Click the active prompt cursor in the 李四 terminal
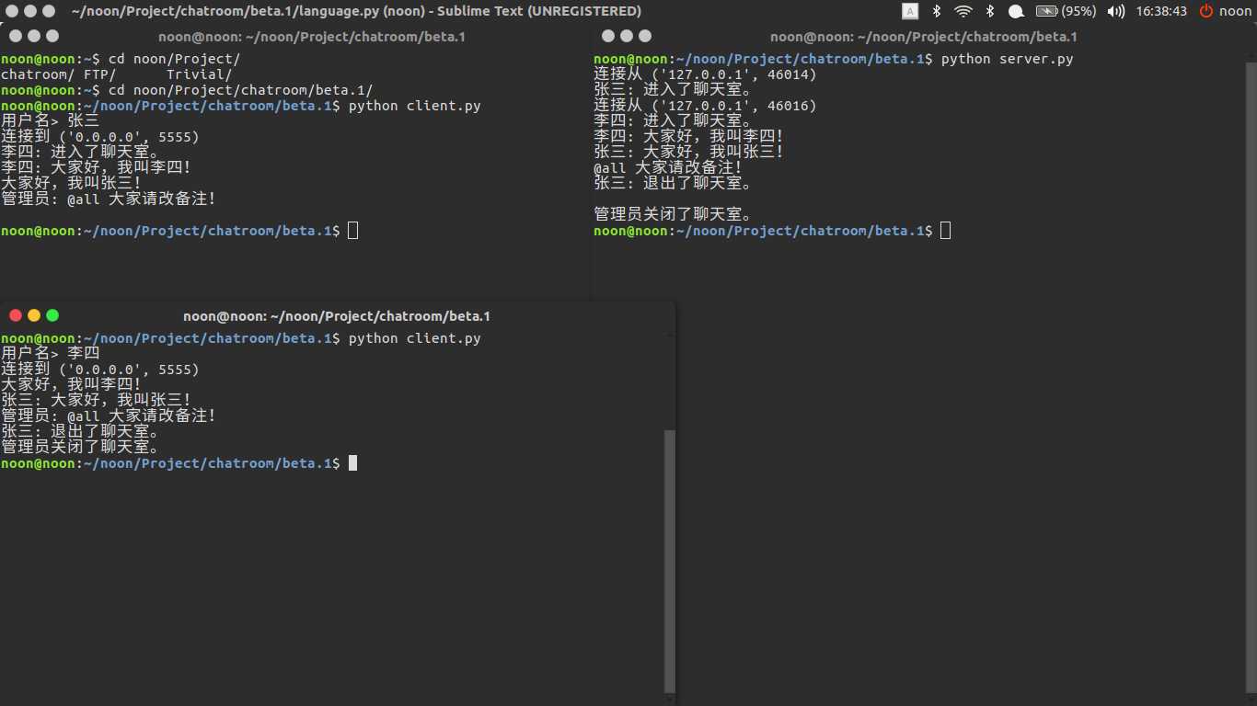This screenshot has height=706, width=1257. (352, 463)
